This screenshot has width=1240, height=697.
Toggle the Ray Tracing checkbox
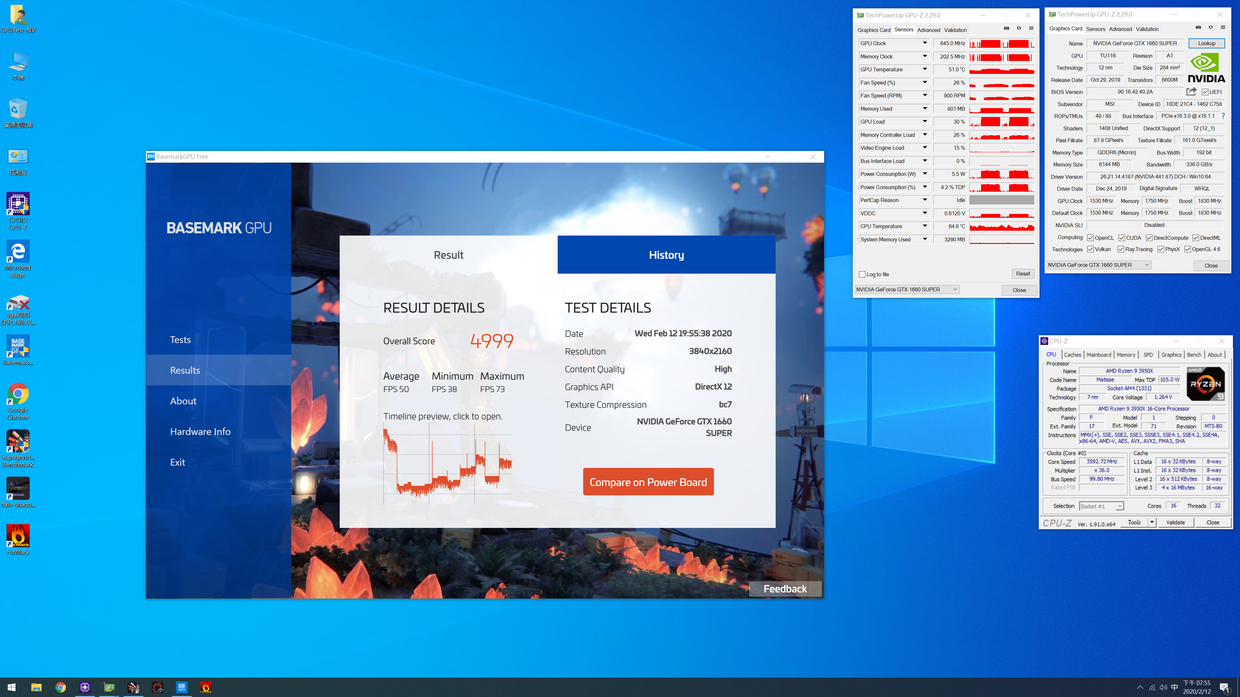coord(1121,249)
